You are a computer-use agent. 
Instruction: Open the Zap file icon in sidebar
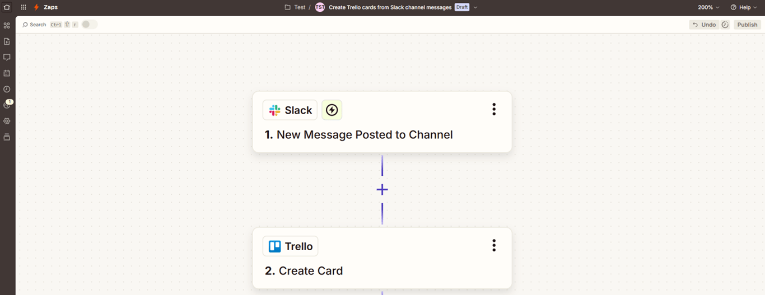click(x=7, y=41)
